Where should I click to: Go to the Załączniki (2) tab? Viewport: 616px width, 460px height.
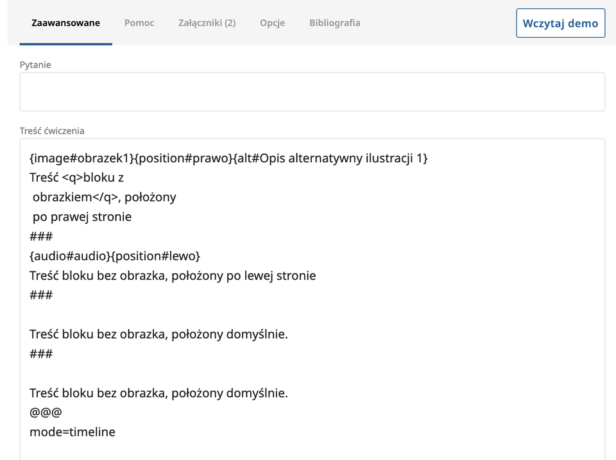pos(207,23)
